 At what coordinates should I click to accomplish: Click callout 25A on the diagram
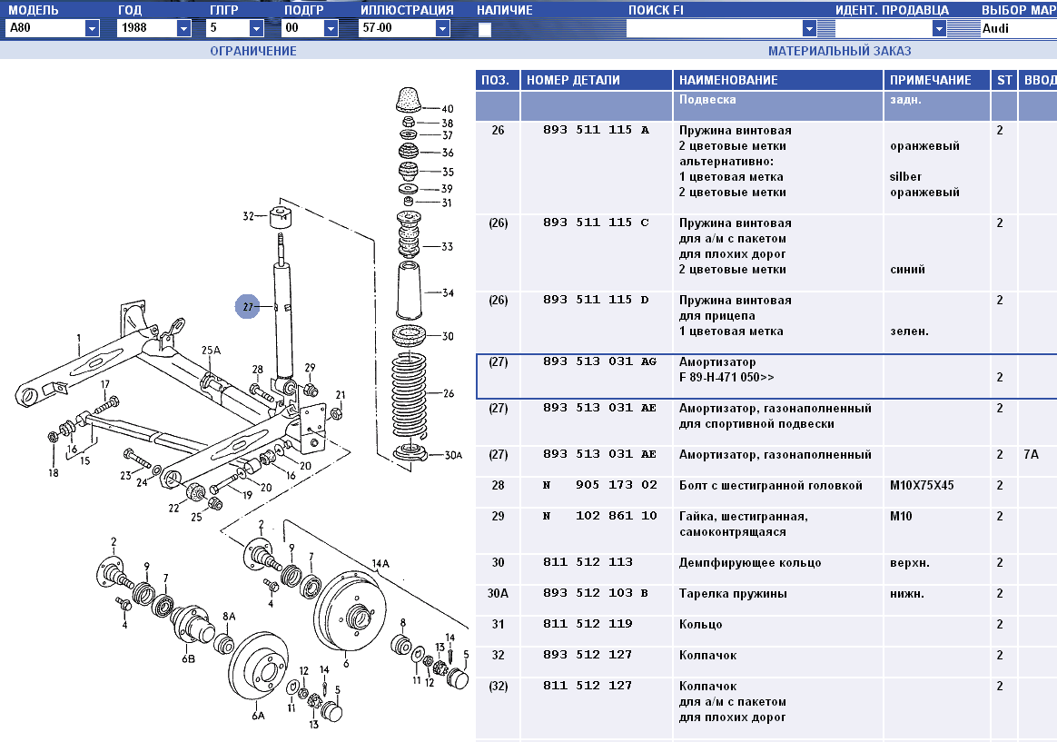[211, 351]
